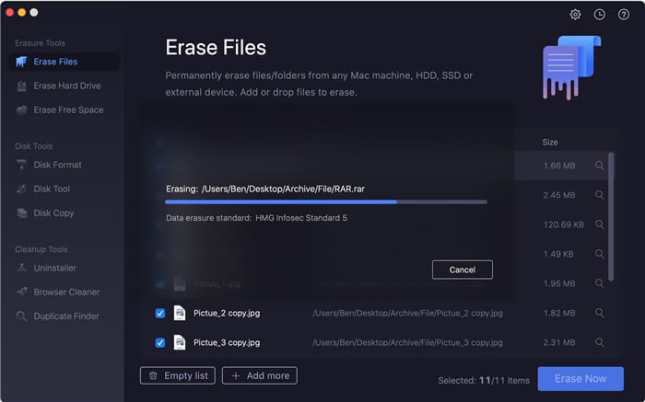Click the Pictue_3 copy.jpg file path
Image resolution: width=645 pixels, height=402 pixels.
pos(407,342)
